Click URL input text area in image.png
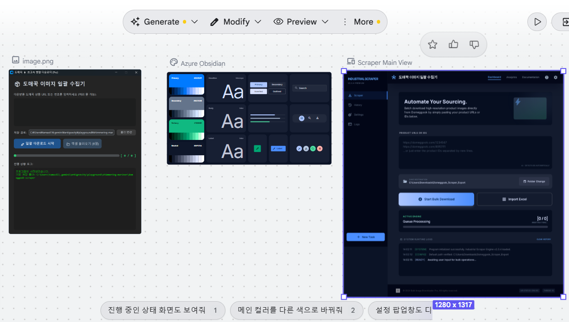569x322 pixels. pyautogui.click(x=75, y=112)
